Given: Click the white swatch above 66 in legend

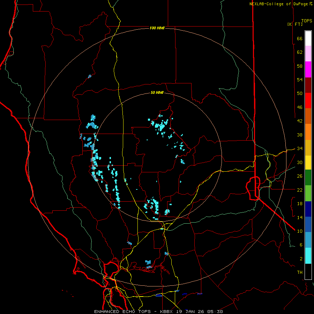Looking at the screenshot, I should click(x=308, y=38).
